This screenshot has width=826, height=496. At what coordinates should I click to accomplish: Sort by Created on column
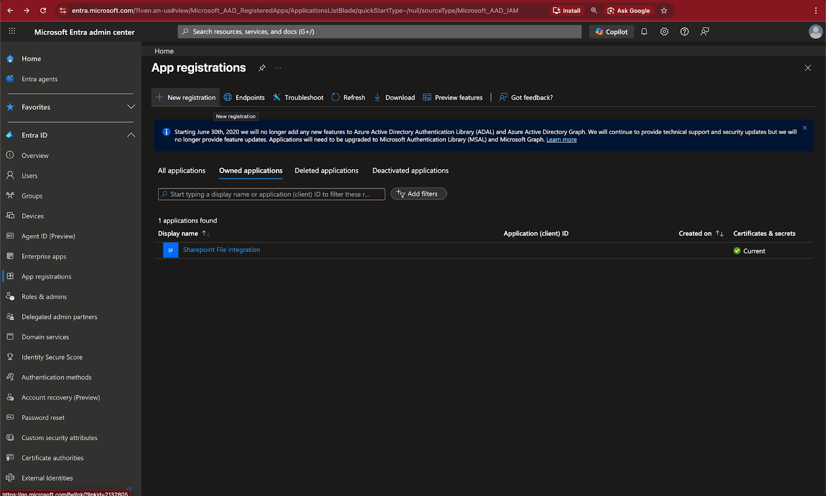[701, 234]
